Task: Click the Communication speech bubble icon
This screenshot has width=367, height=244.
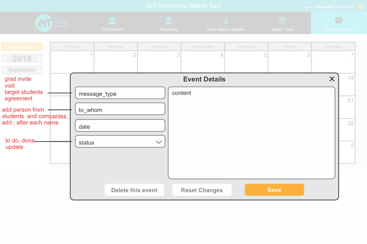Action: (x=339, y=21)
